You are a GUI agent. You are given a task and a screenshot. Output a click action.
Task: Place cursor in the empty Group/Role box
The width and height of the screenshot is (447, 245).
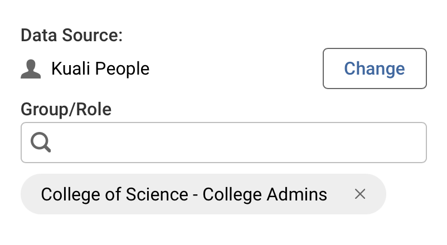(234, 143)
